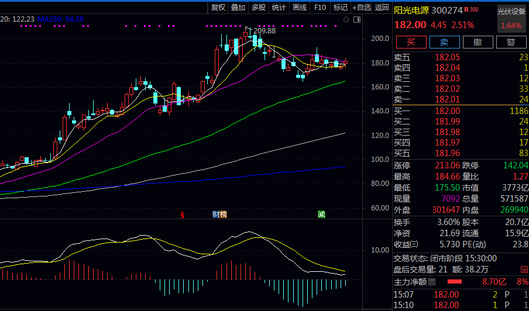The image size is (529, 311).
Task: Click the blue 财 event marker
Action: tap(216, 215)
